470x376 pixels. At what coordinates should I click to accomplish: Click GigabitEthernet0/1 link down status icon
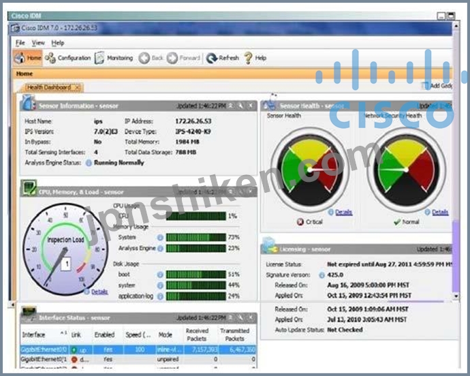(x=74, y=359)
